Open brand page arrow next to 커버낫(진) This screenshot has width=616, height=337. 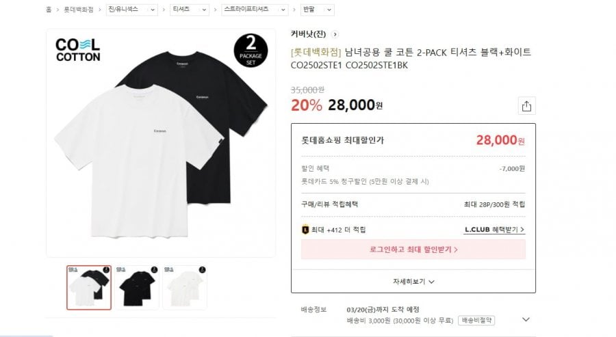[335, 34]
